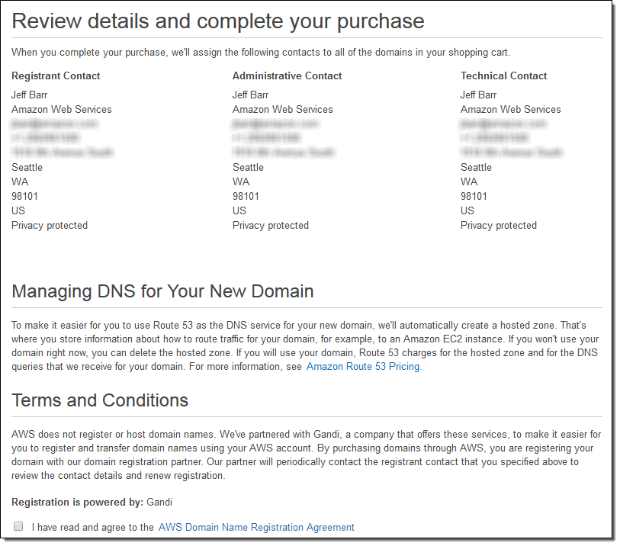Click Jeff Barr under Technical Contact

479,95
